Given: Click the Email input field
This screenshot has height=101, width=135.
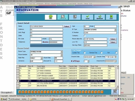Looking at the screenshot, I should (x=106, y=26).
